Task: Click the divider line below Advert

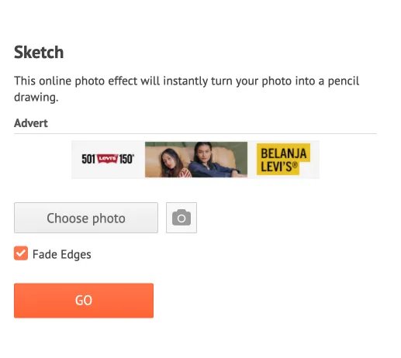Action: click(x=195, y=134)
